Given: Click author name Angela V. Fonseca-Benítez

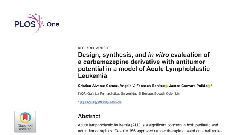Looking at the screenshot, I should pos(142,86).
